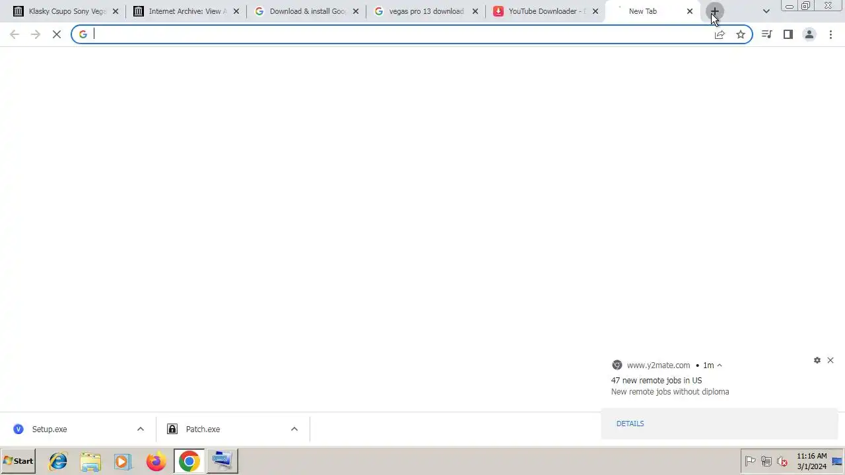The height and width of the screenshot is (475, 845).
Task: Open the tab search dropdown
Action: 766,11
